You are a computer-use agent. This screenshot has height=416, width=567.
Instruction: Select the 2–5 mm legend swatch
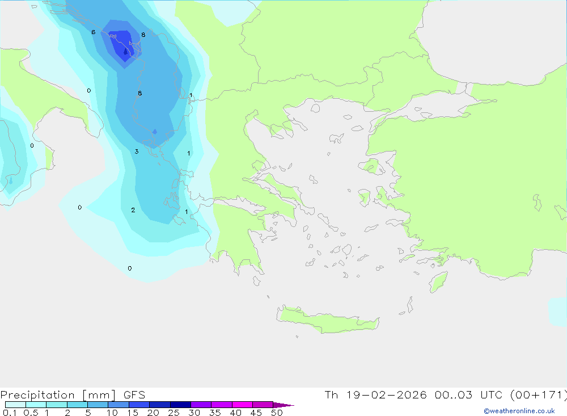77,405
